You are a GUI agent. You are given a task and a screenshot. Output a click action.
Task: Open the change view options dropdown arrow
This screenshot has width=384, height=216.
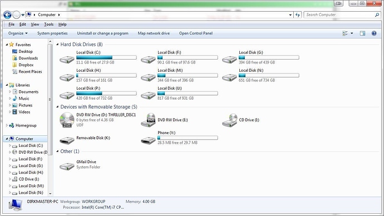pyautogui.click(x=352, y=33)
